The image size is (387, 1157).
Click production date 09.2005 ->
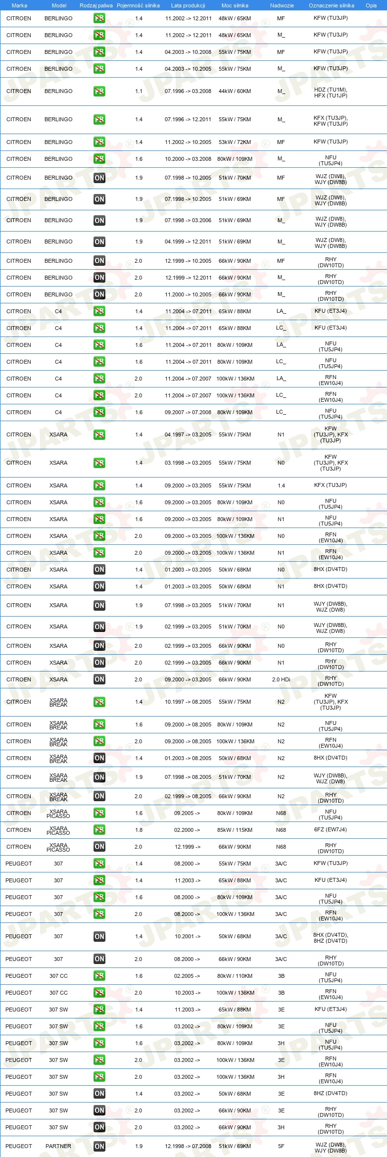[x=188, y=813]
